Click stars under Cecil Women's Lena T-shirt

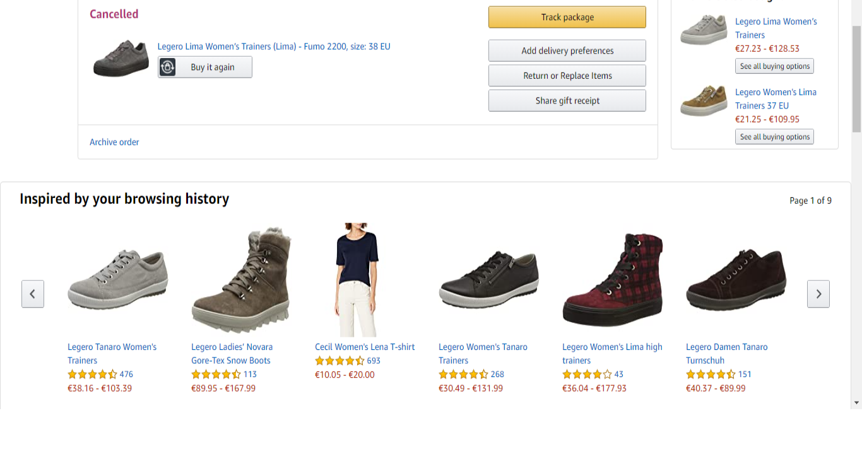click(x=339, y=361)
